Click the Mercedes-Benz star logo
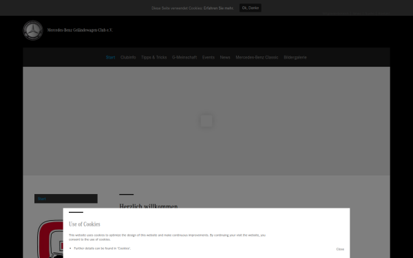The width and height of the screenshot is (413, 258). pos(33,30)
